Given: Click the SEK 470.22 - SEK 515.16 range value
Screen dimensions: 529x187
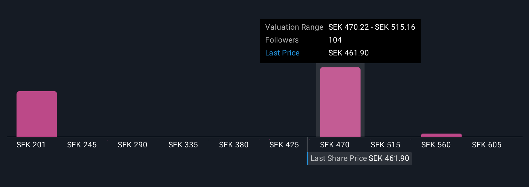Looking at the screenshot, I should click(x=372, y=27).
